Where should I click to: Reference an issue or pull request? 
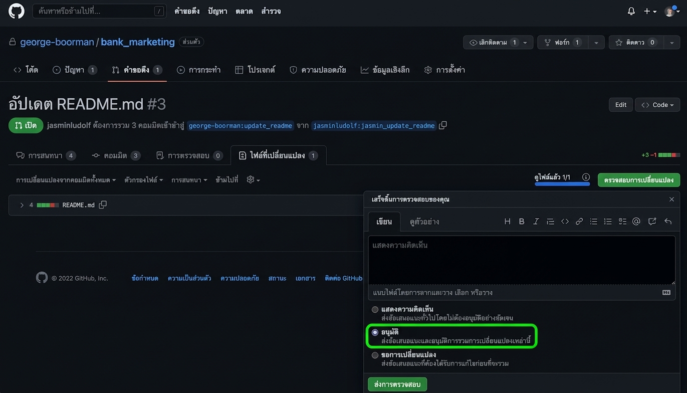click(x=652, y=222)
